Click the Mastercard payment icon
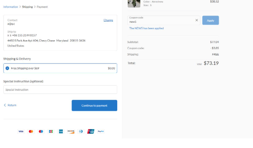The width and height of the screenshot is (253, 148). 31,131
